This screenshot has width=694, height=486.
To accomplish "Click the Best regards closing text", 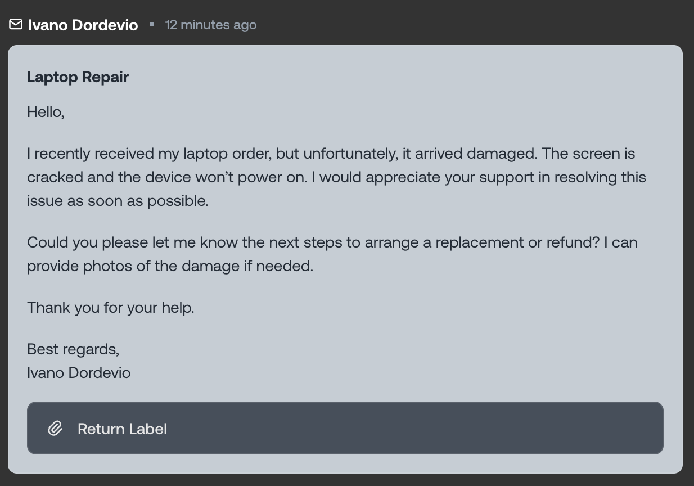I will pos(73,349).
